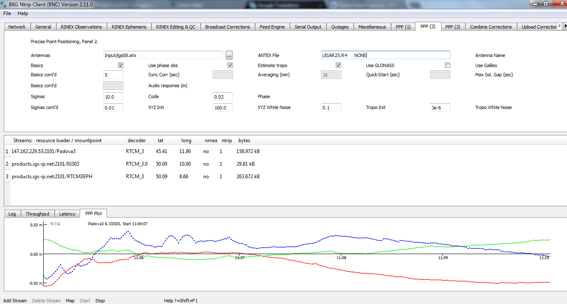
Task: Click the Start button
Action: click(x=85, y=301)
